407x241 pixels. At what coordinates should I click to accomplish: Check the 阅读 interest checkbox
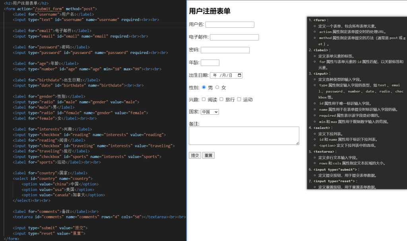[203, 99]
